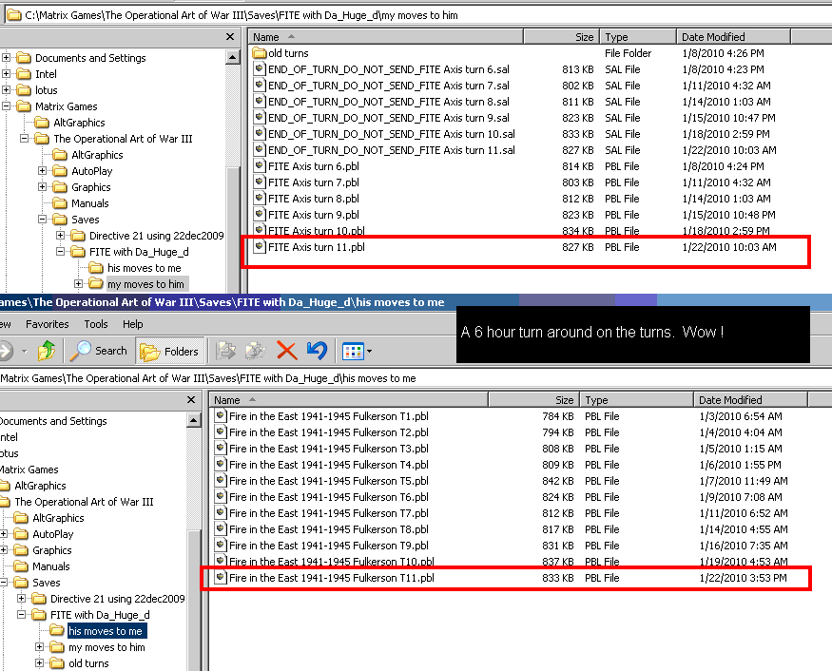Click the Up folder toolbar icon
Screen dimensions: 832x671
tap(47, 351)
